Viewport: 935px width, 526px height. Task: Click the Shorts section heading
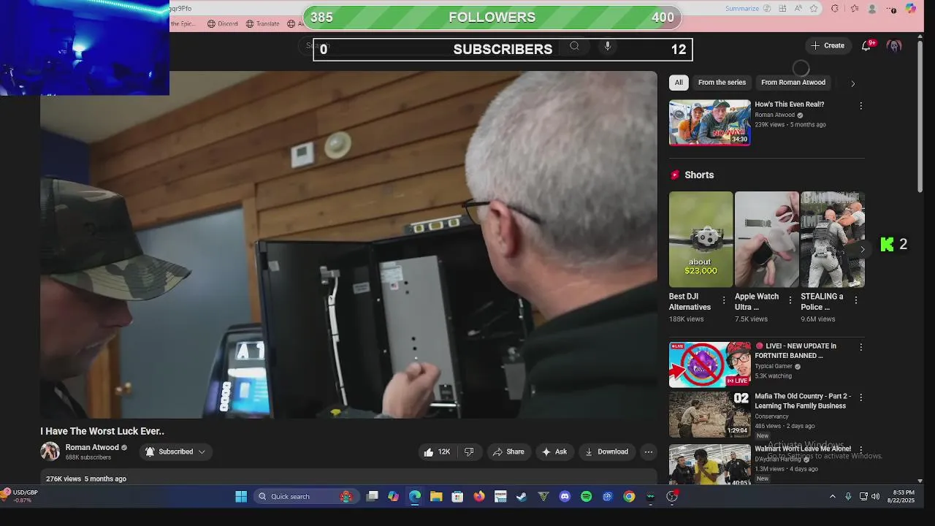[x=699, y=175]
